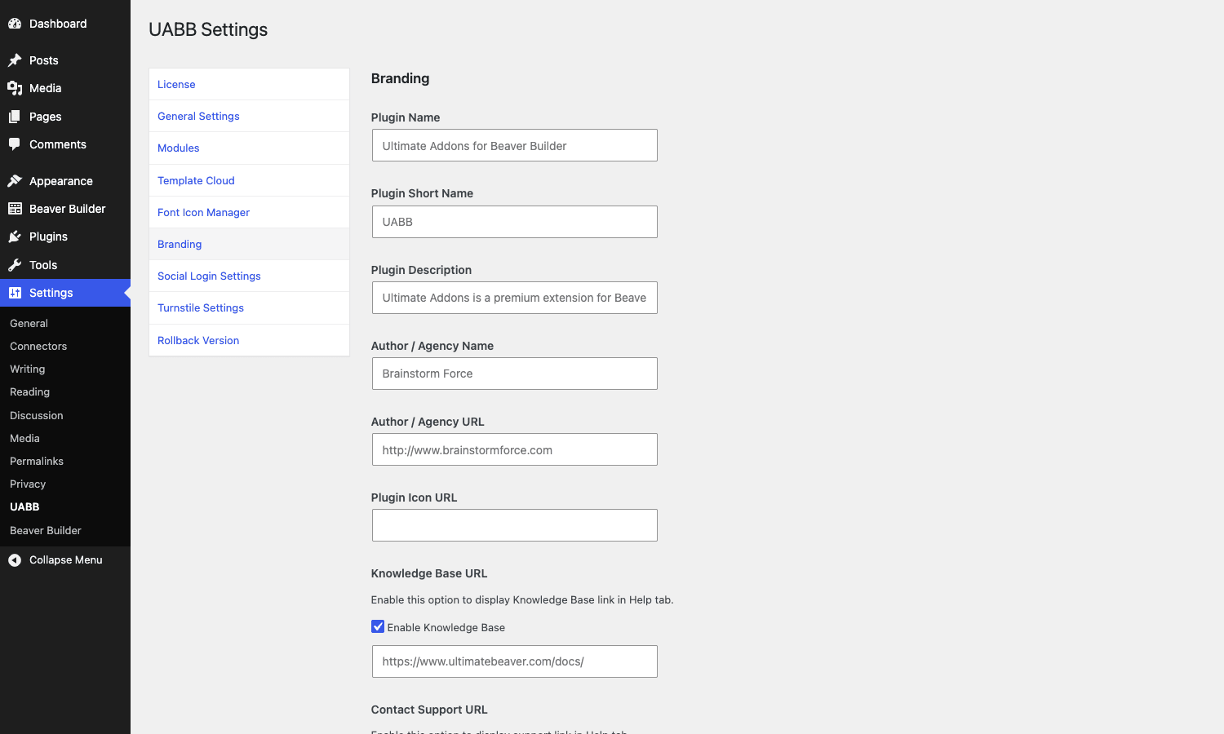The image size is (1224, 734).
Task: Go to Permalinks submenu
Action: (x=37, y=461)
